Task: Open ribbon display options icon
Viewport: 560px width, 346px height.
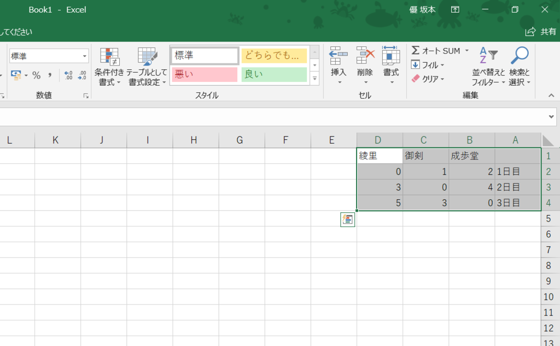Action: (455, 10)
